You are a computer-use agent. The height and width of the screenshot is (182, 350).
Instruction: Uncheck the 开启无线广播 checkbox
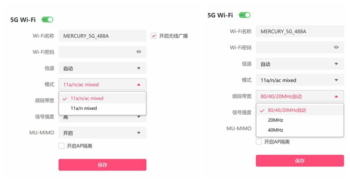154,36
